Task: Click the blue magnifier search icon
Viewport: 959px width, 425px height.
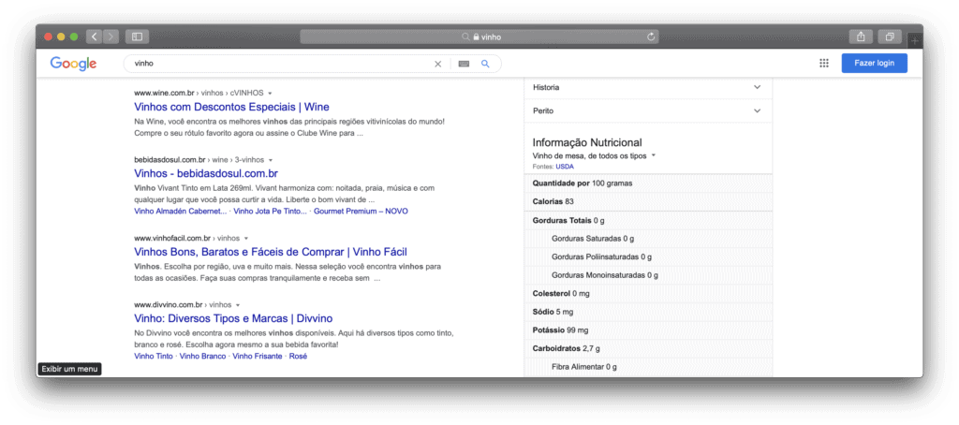Action: click(485, 64)
